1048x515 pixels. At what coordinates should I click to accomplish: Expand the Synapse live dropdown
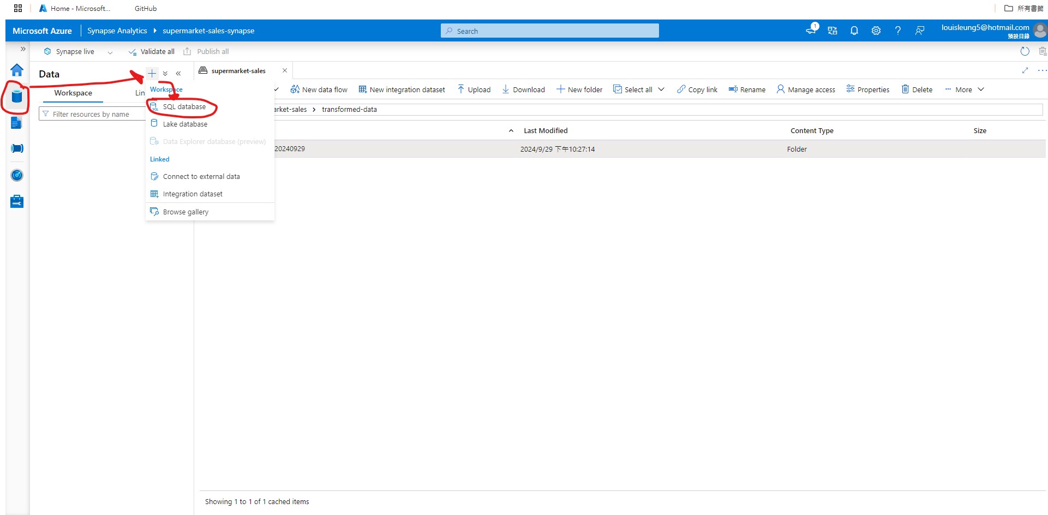point(110,52)
